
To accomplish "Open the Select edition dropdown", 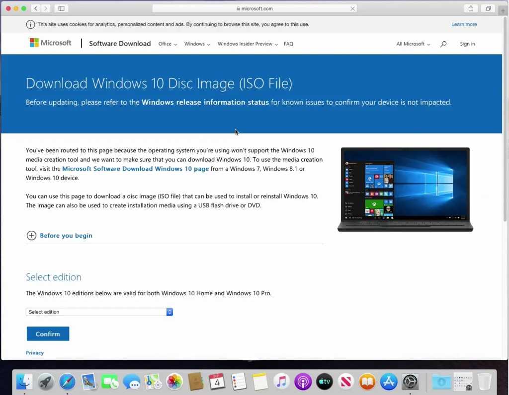I will coord(99,312).
